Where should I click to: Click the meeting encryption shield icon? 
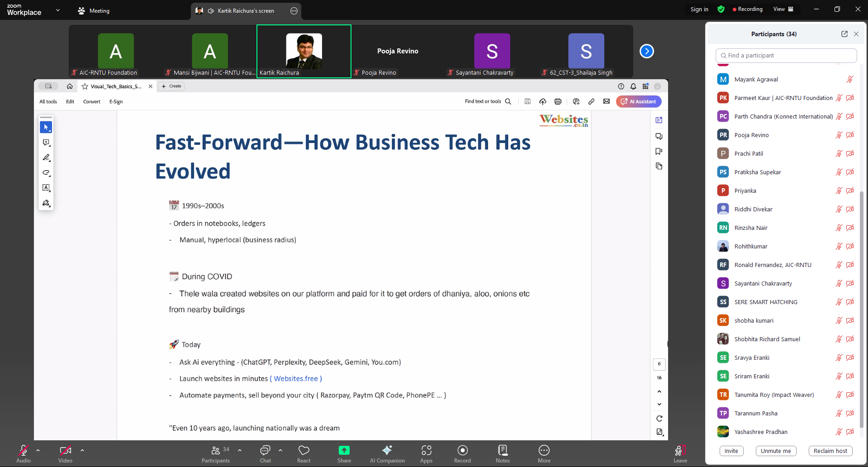(721, 9)
